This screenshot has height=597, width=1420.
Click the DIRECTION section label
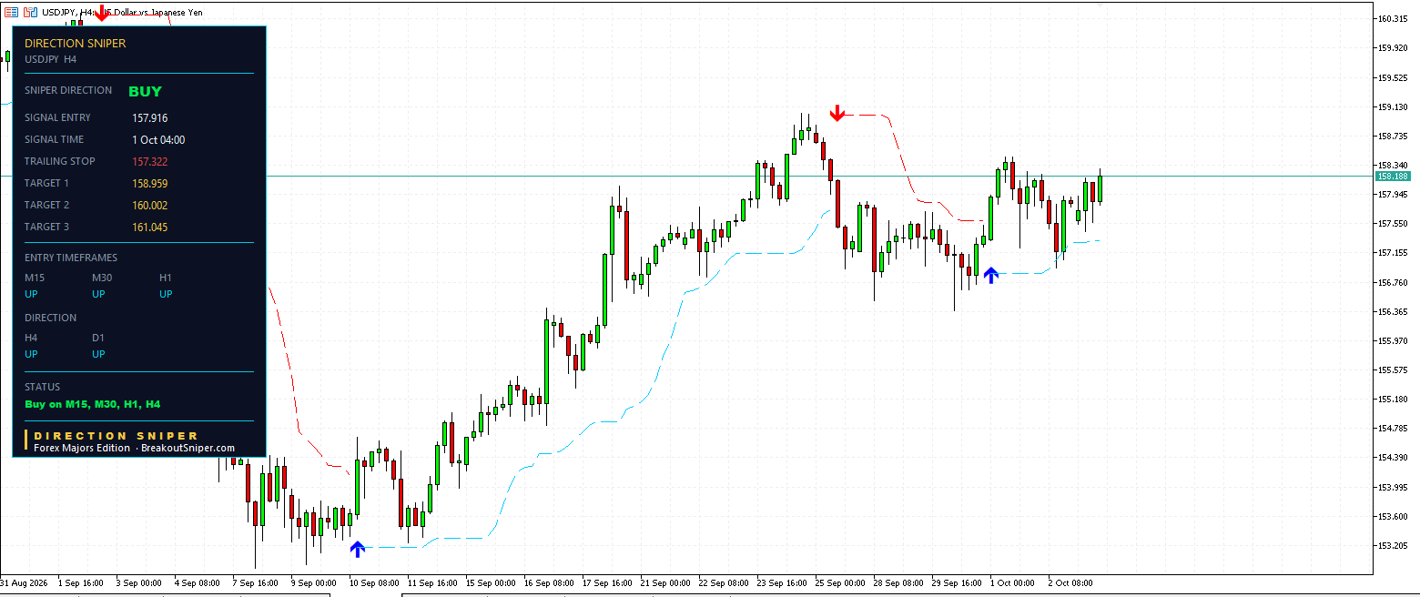tap(51, 318)
